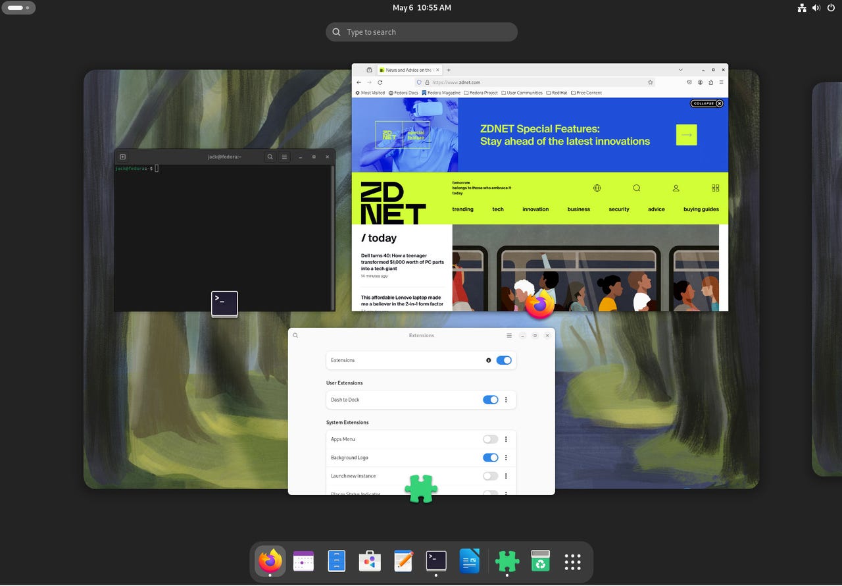
Task: Open the Dell turns 40 article headline
Action: coord(403,262)
